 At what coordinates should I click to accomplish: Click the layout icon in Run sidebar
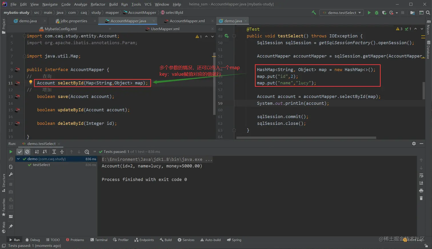(11, 217)
